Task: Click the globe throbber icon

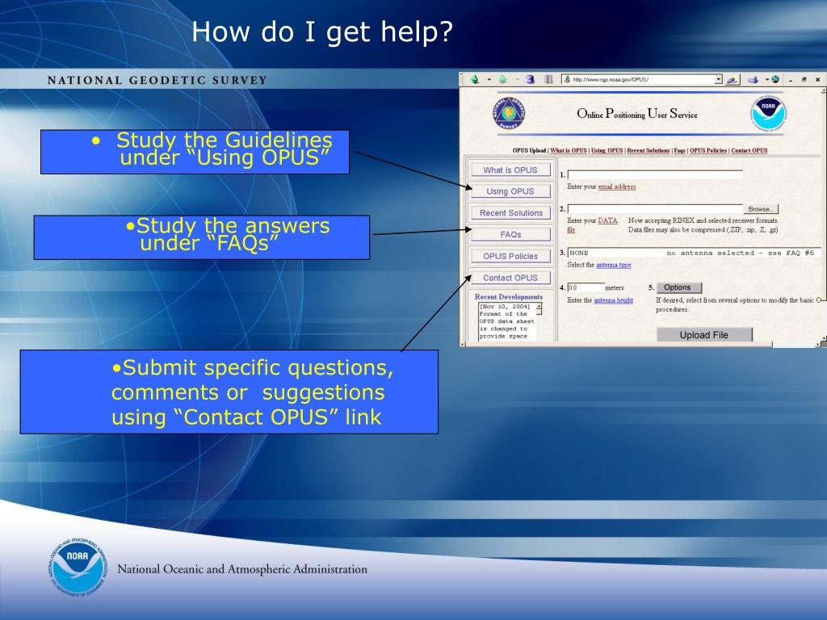Action: pyautogui.click(x=775, y=80)
